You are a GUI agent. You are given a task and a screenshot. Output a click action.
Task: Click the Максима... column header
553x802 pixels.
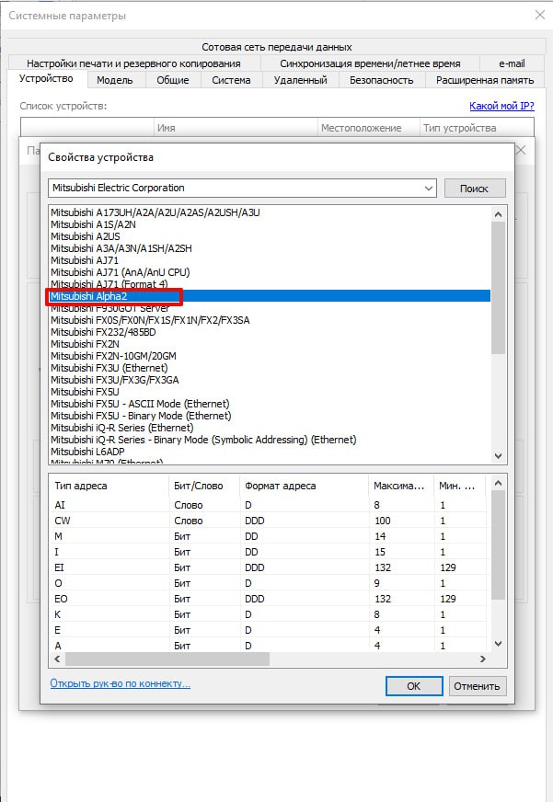(401, 486)
